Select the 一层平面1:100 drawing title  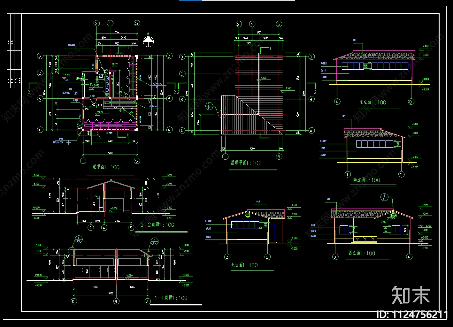(104, 167)
